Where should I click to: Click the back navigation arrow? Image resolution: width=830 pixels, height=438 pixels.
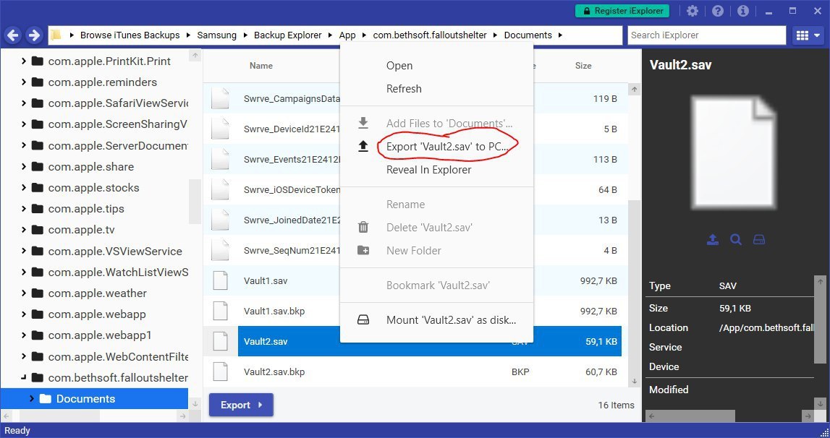tap(13, 35)
